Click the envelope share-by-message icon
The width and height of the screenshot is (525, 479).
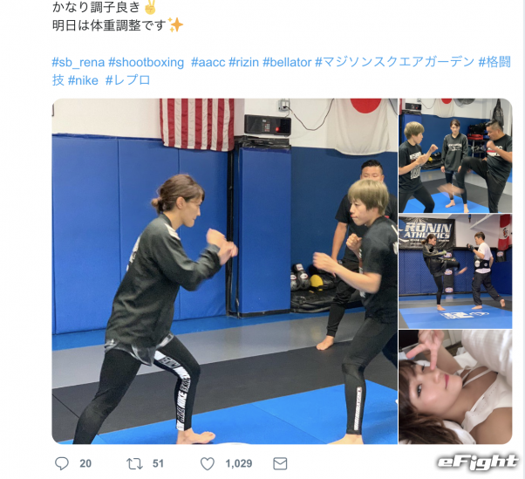pos(280,463)
